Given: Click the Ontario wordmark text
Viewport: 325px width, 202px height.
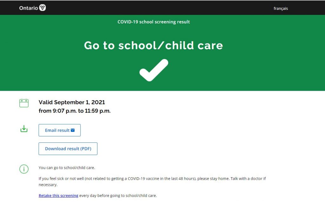Looking at the screenshot, I should click(29, 8).
